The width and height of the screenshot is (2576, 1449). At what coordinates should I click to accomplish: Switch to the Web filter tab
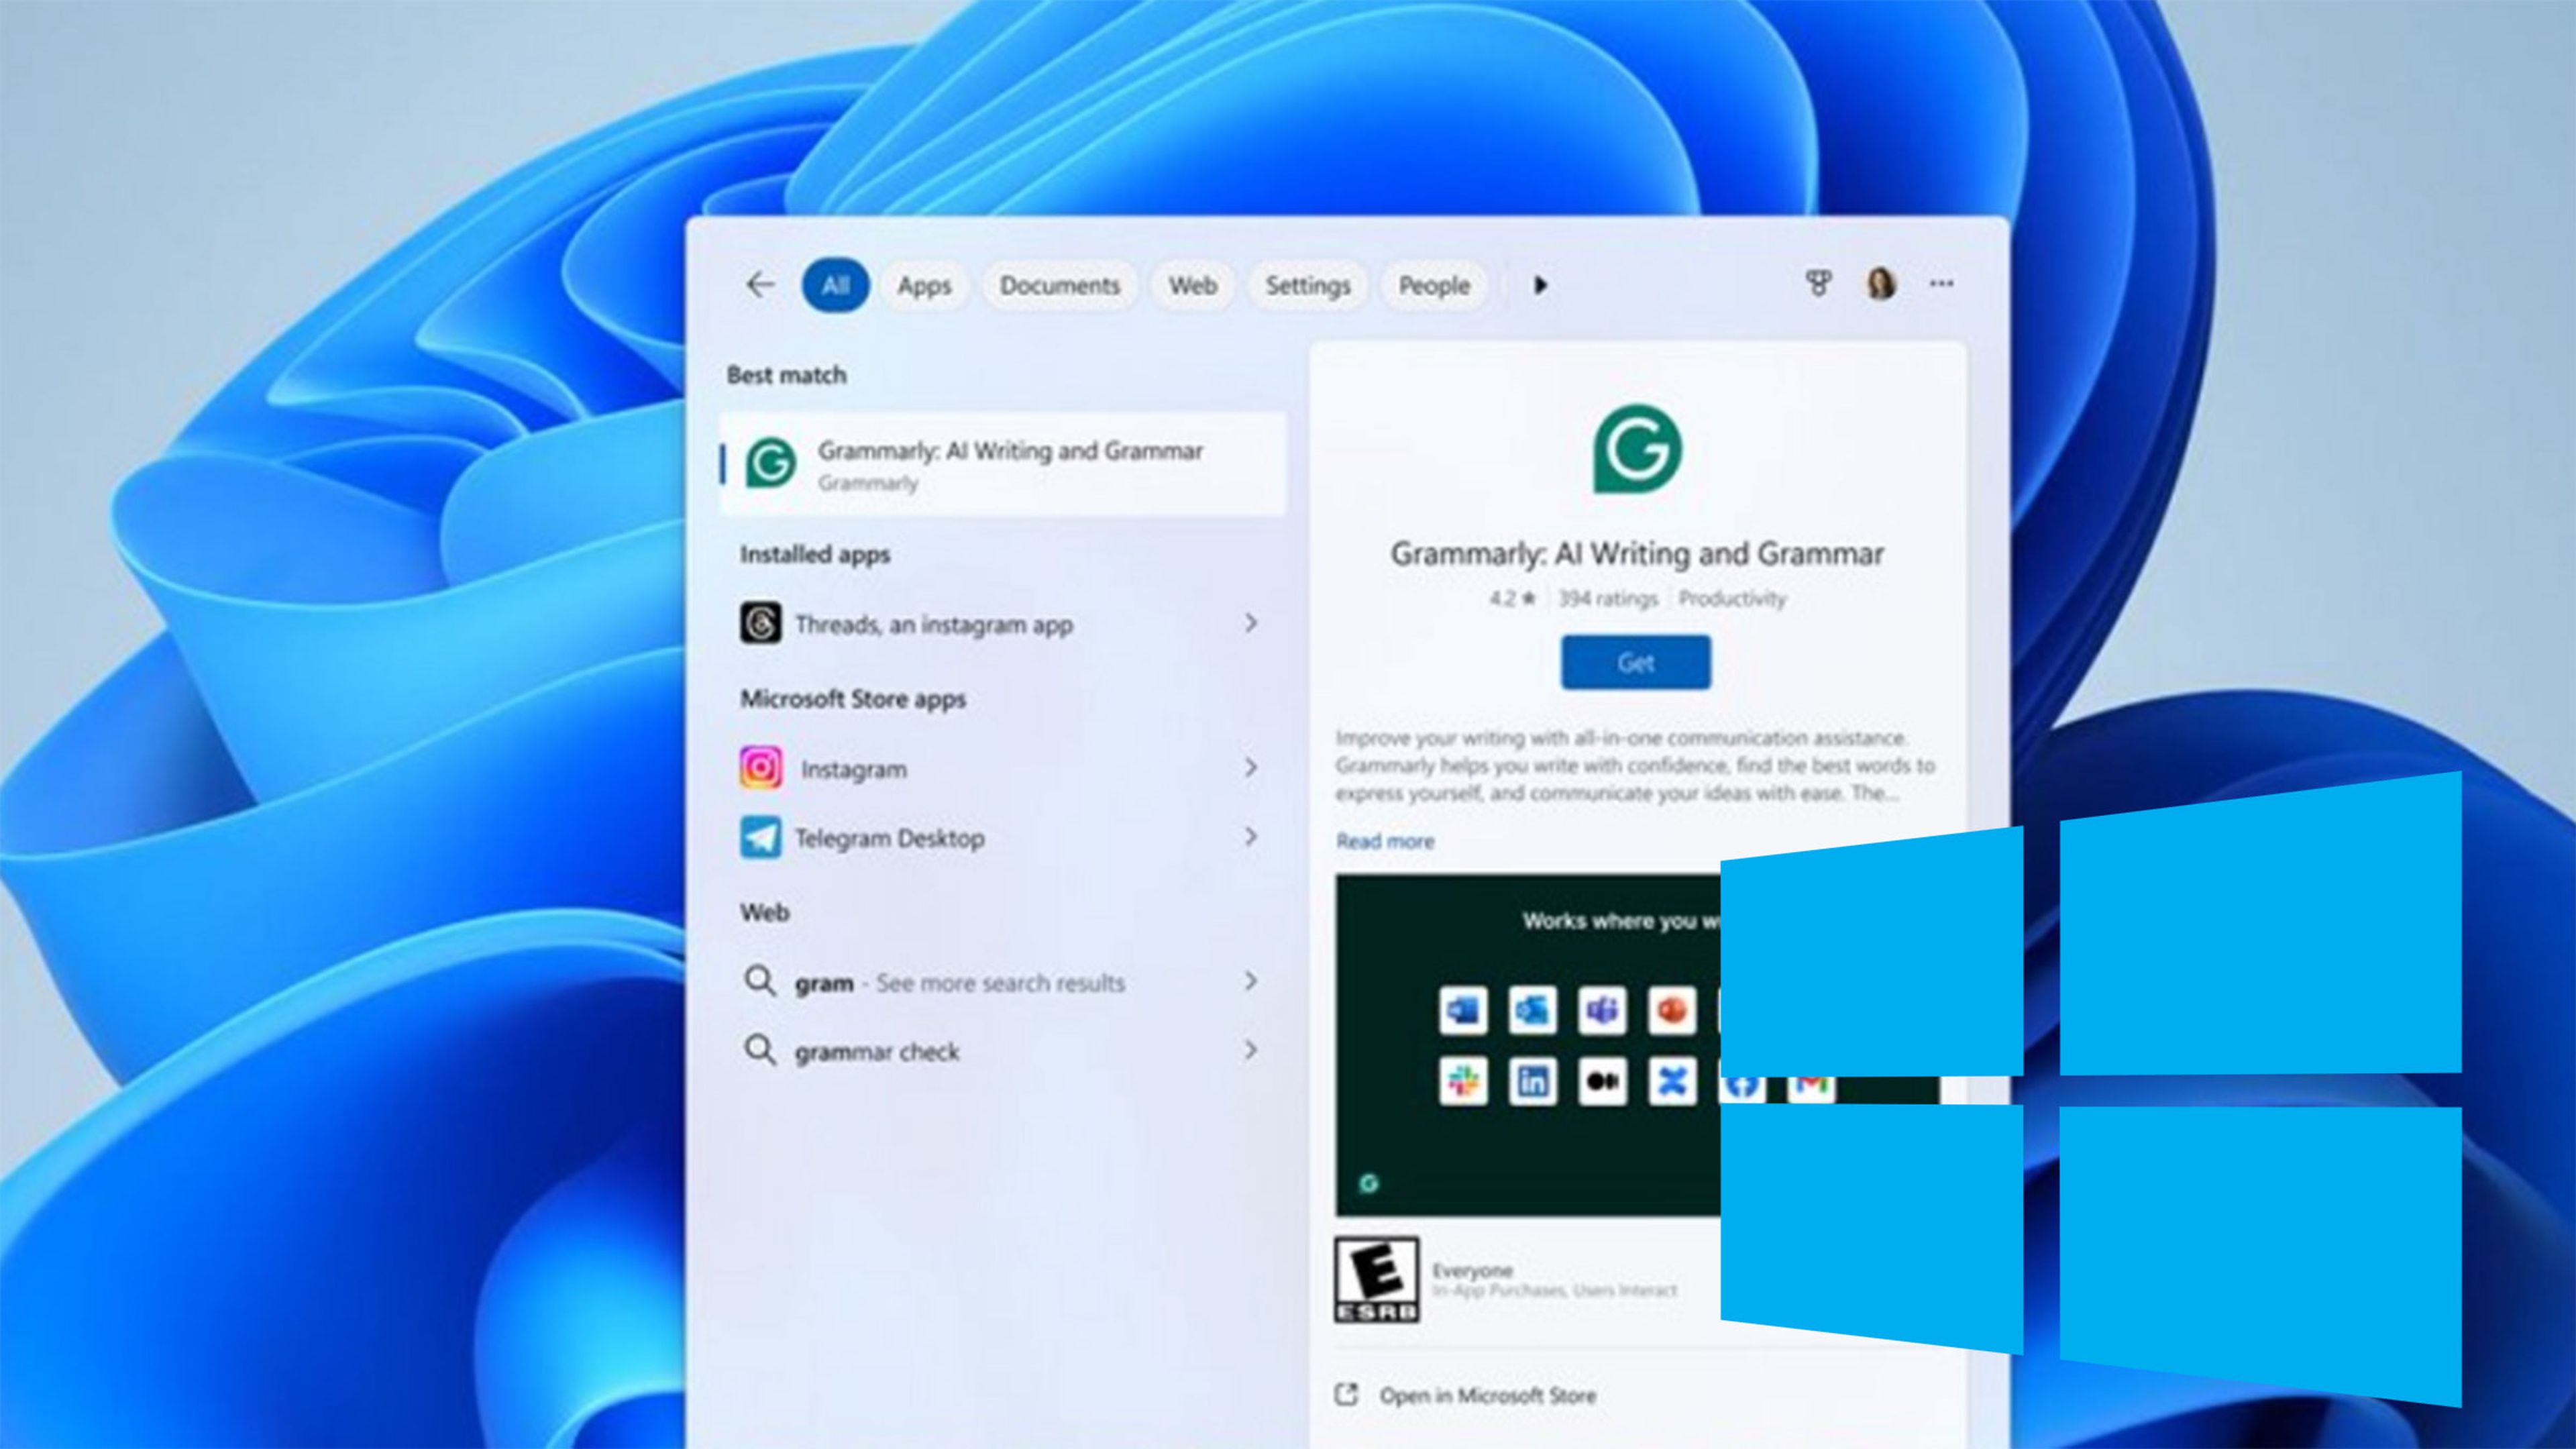point(1193,285)
